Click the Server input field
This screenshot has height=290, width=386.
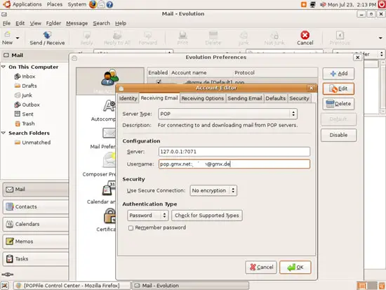pos(234,152)
